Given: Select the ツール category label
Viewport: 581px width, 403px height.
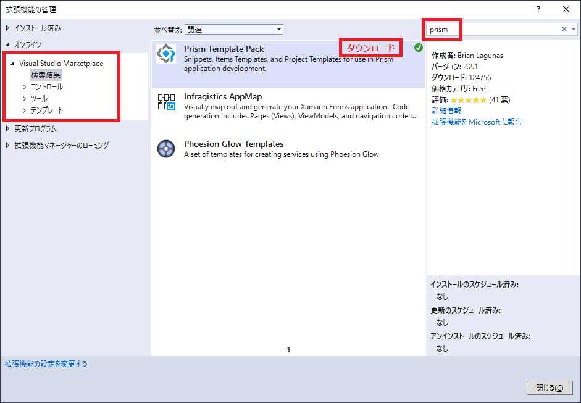Looking at the screenshot, I should click(x=39, y=99).
